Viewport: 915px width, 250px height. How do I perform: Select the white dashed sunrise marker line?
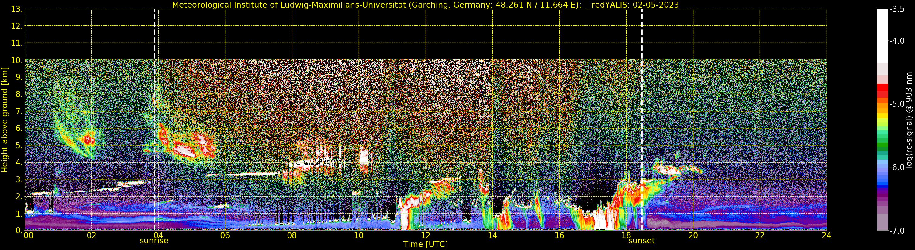point(154,120)
